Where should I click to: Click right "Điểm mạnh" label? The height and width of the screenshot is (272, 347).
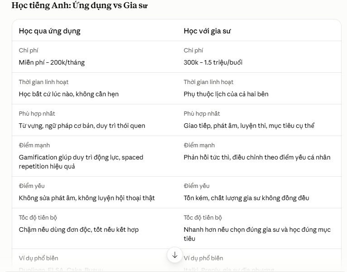tap(199, 145)
